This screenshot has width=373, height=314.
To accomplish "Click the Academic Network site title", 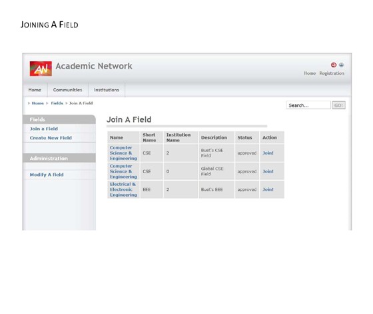I will coord(94,66).
